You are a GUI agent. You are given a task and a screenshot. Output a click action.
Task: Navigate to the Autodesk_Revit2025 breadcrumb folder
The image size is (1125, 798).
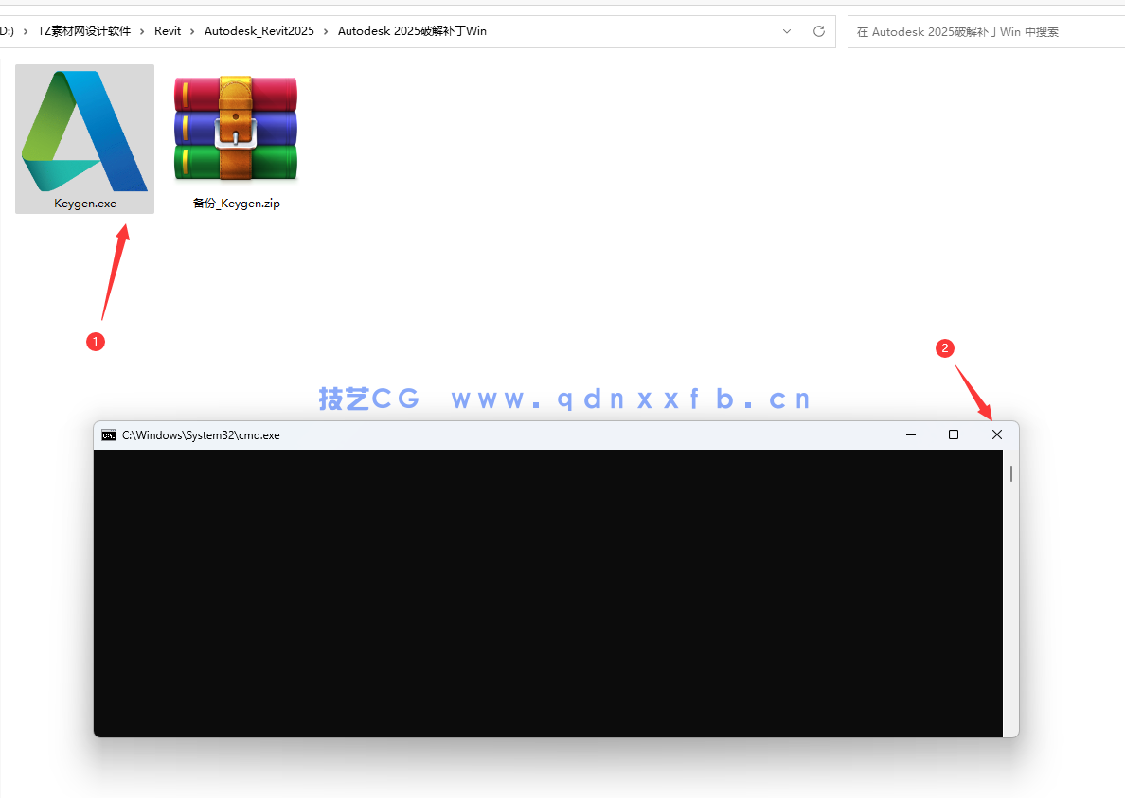pos(259,31)
